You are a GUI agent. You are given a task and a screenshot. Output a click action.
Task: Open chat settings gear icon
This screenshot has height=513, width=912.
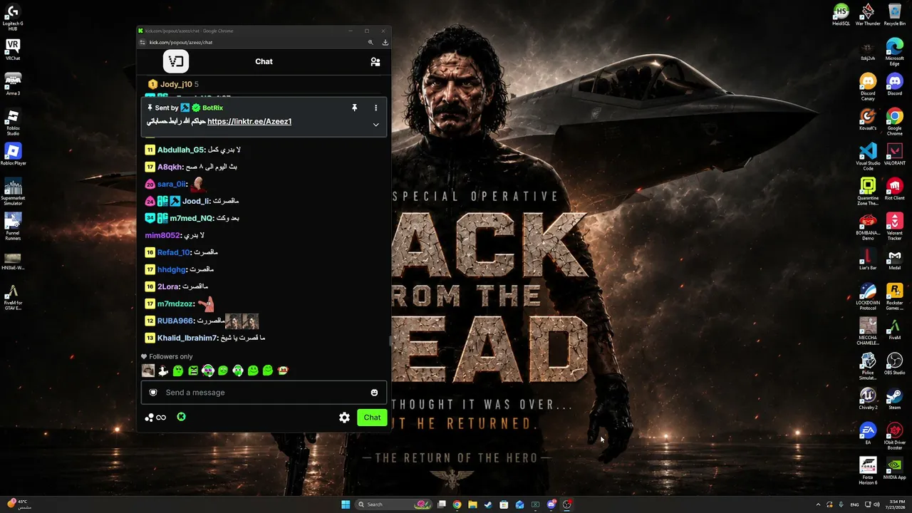pos(344,418)
